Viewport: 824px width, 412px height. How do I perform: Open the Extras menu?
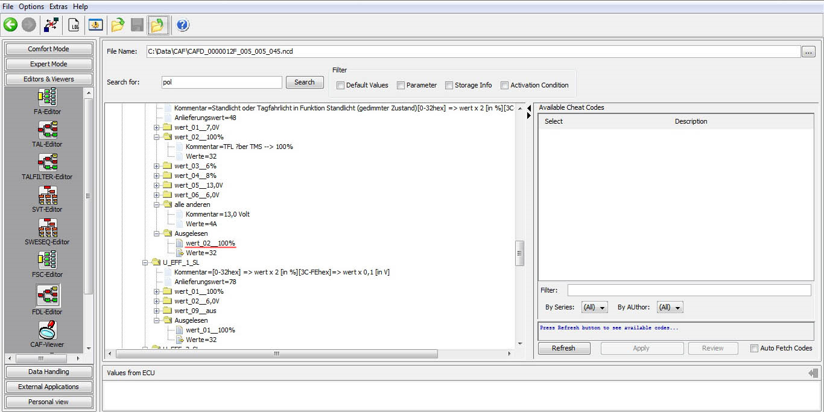coord(59,7)
